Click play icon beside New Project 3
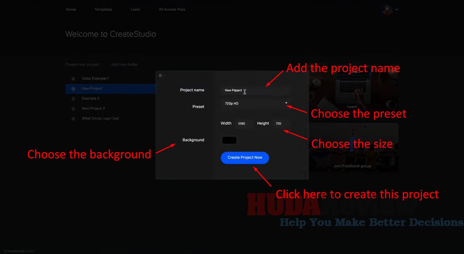 point(73,109)
